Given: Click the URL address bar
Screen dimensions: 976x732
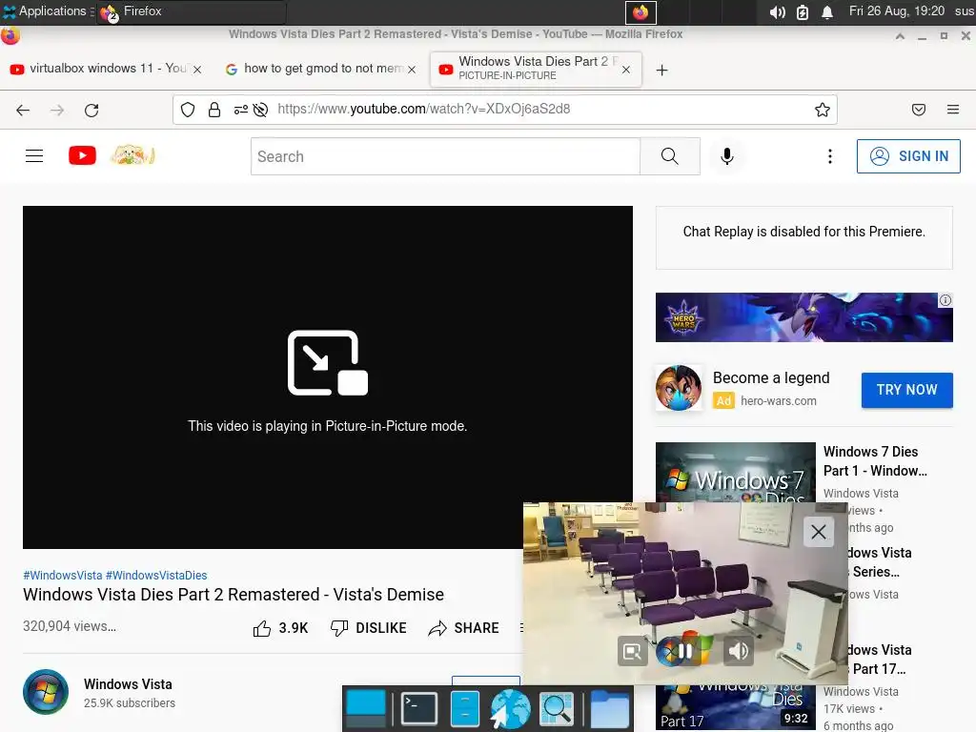Looking at the screenshot, I should (x=504, y=110).
